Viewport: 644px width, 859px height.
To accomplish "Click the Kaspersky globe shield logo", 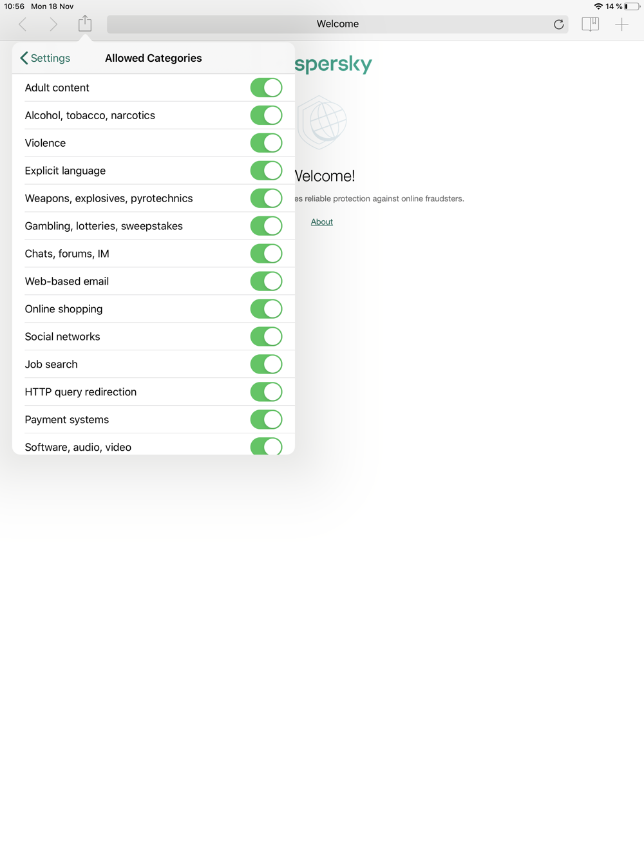I will [x=323, y=122].
